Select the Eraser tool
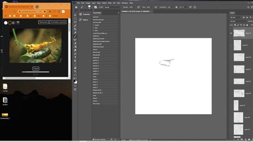The image size is (253, 142). tap(75, 43)
